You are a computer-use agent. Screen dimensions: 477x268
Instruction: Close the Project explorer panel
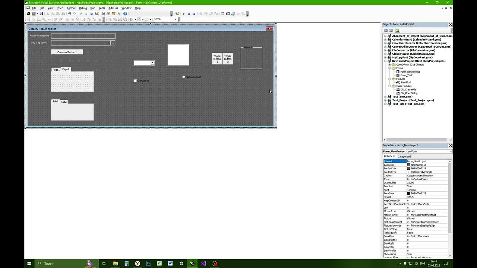[450, 25]
